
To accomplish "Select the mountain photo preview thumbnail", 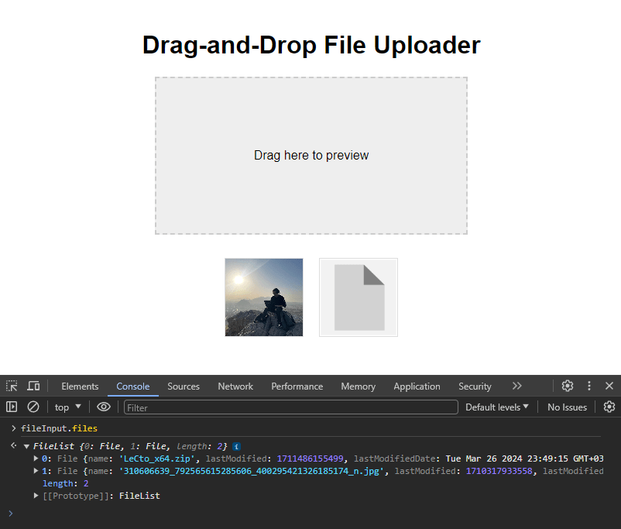I will 264,297.
